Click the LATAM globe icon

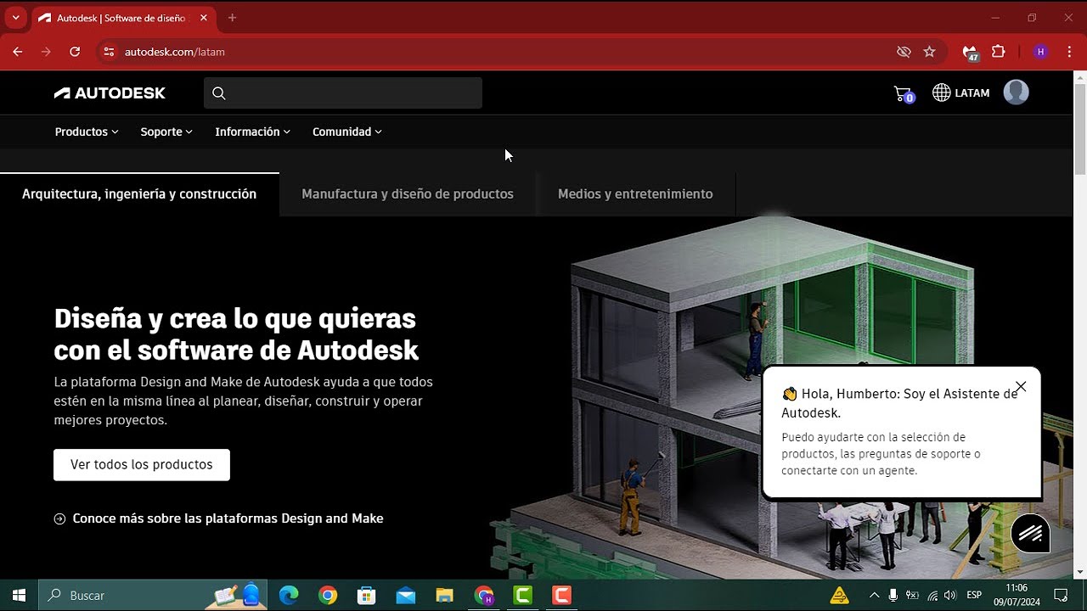click(x=942, y=93)
